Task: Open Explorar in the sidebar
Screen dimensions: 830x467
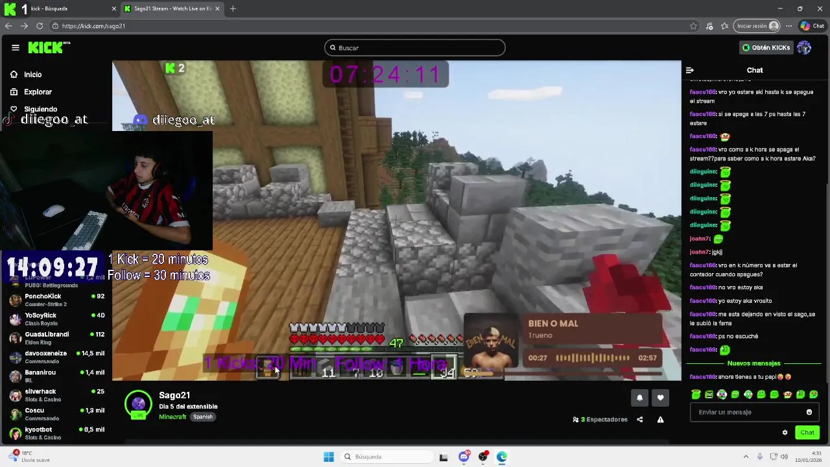Action: point(31,92)
